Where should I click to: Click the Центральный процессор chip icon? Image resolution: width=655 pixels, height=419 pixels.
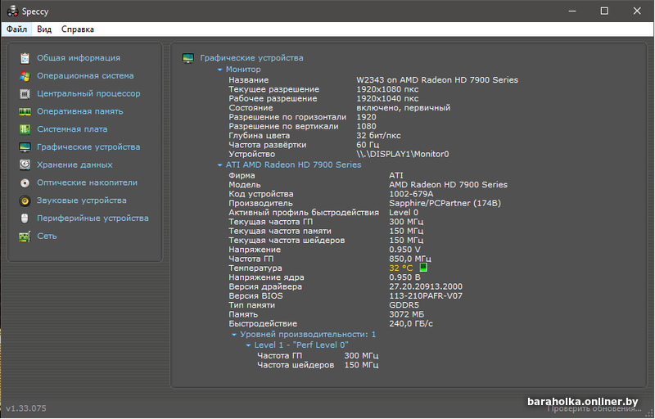pos(25,94)
